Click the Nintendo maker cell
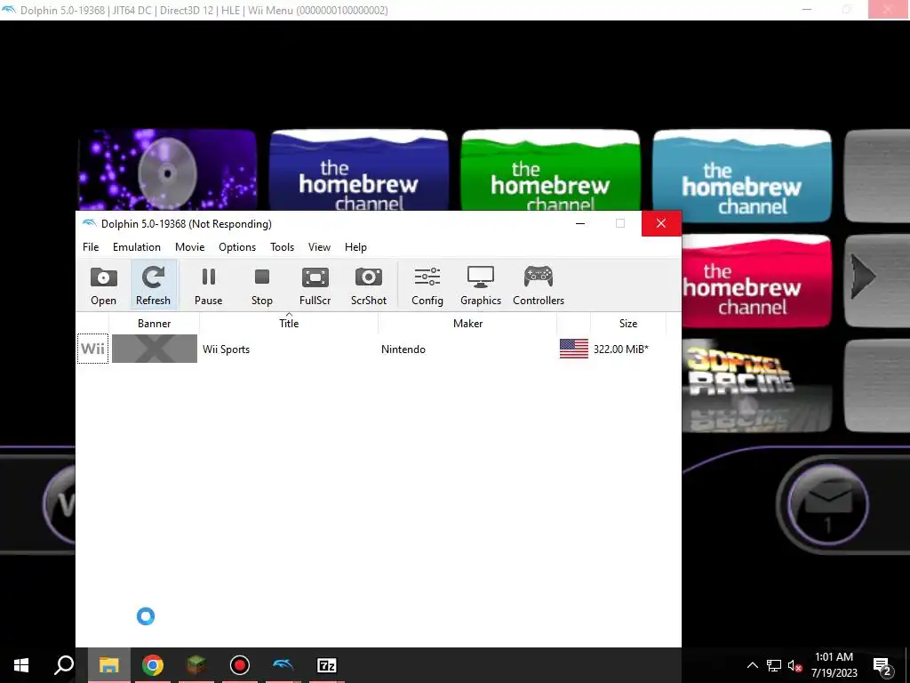Image resolution: width=910 pixels, height=683 pixels. (403, 349)
